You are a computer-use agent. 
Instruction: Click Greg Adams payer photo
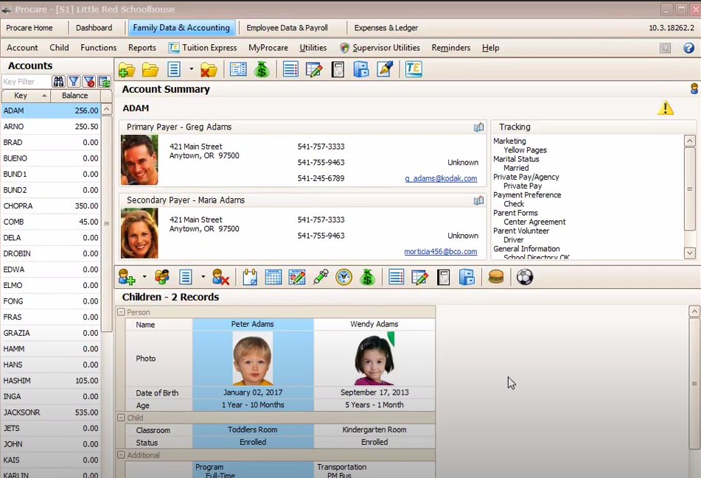(139, 160)
